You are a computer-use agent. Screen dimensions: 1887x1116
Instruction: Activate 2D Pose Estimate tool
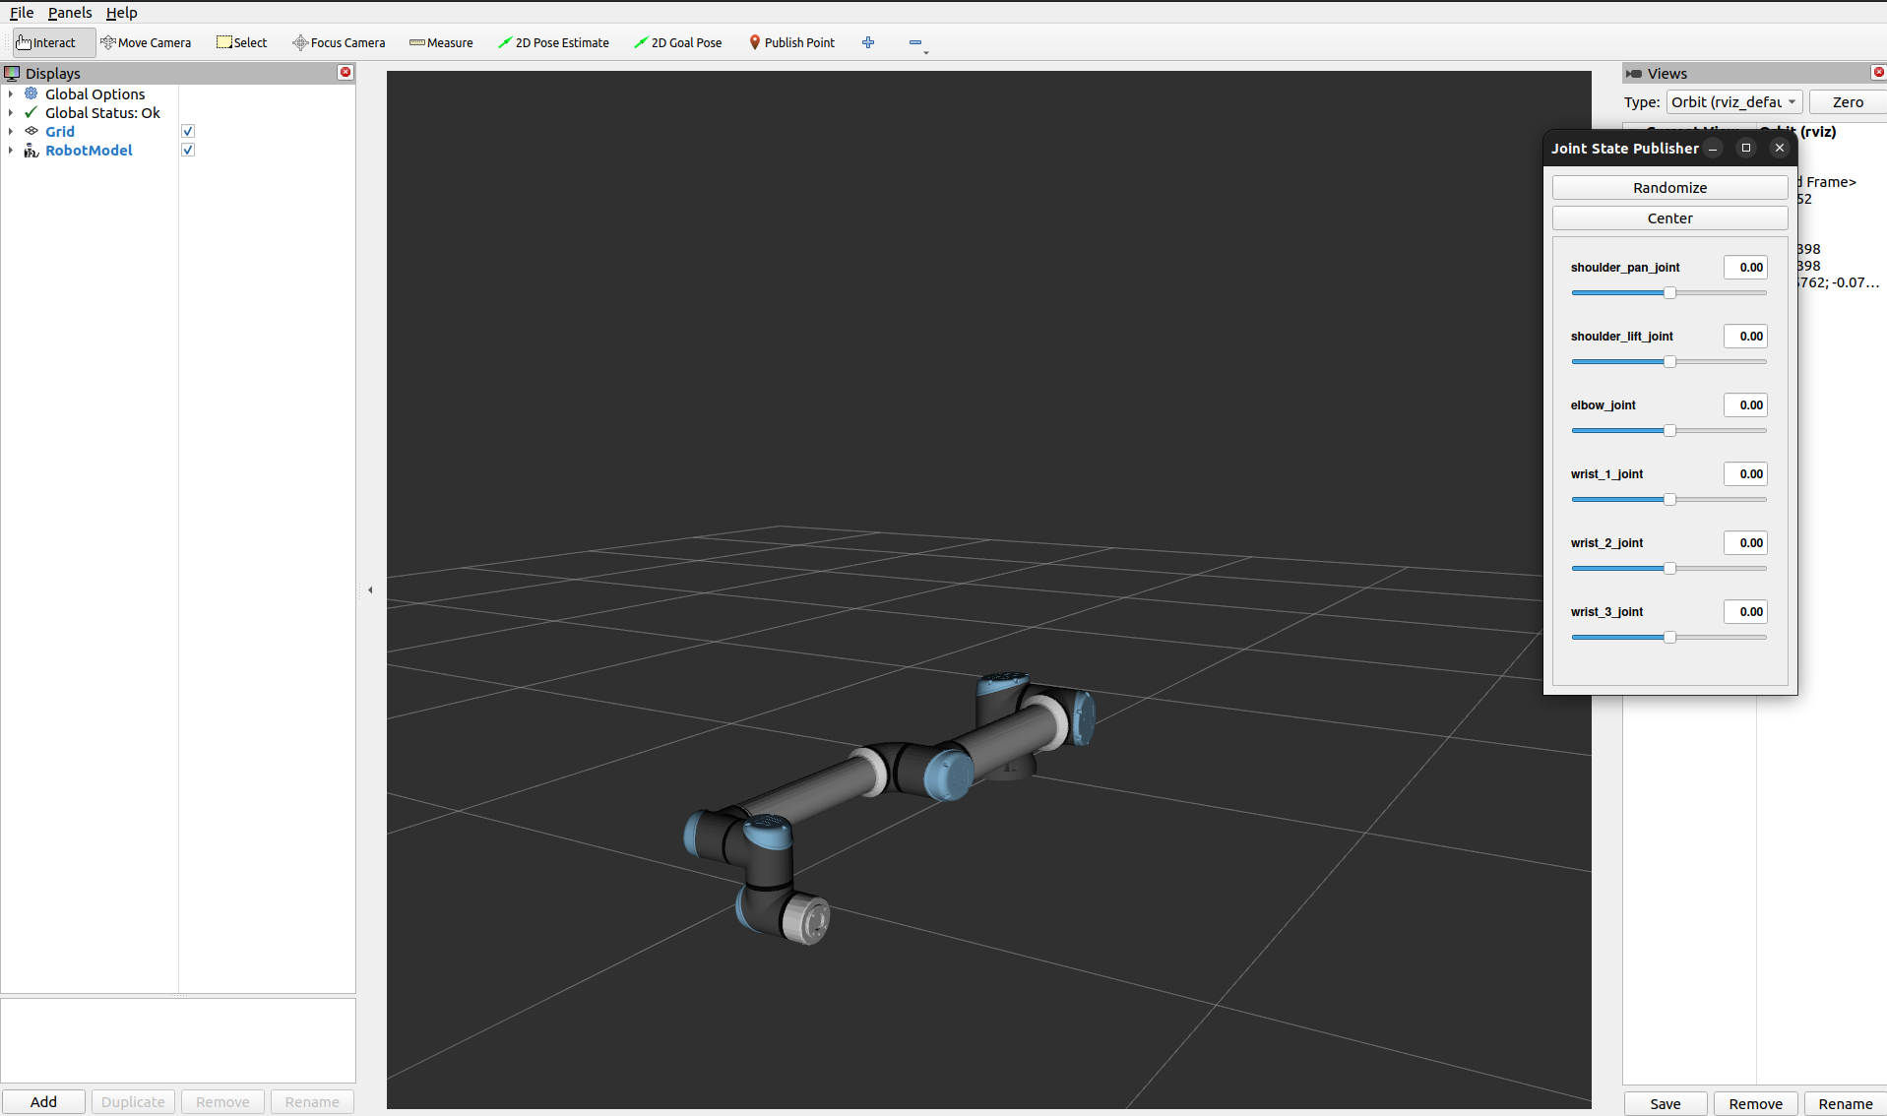(x=553, y=42)
